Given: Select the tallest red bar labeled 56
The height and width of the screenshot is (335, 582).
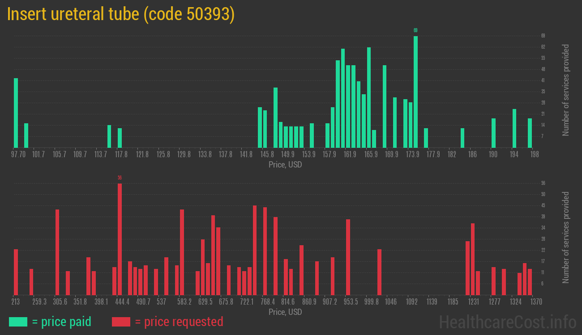Looking at the screenshot, I should click(120, 239).
